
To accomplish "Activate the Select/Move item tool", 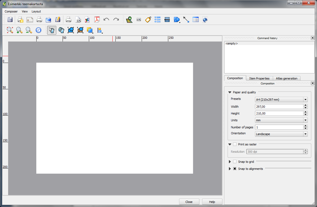I will point(52,30).
